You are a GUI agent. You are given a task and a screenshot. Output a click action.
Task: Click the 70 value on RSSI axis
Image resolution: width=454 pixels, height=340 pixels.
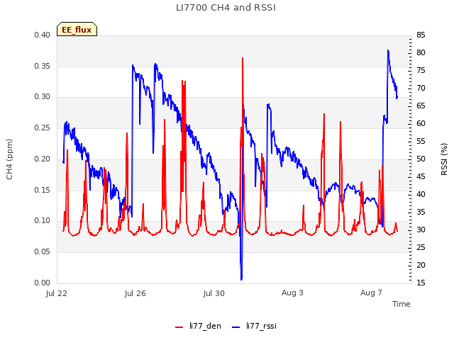pyautogui.click(x=421, y=88)
